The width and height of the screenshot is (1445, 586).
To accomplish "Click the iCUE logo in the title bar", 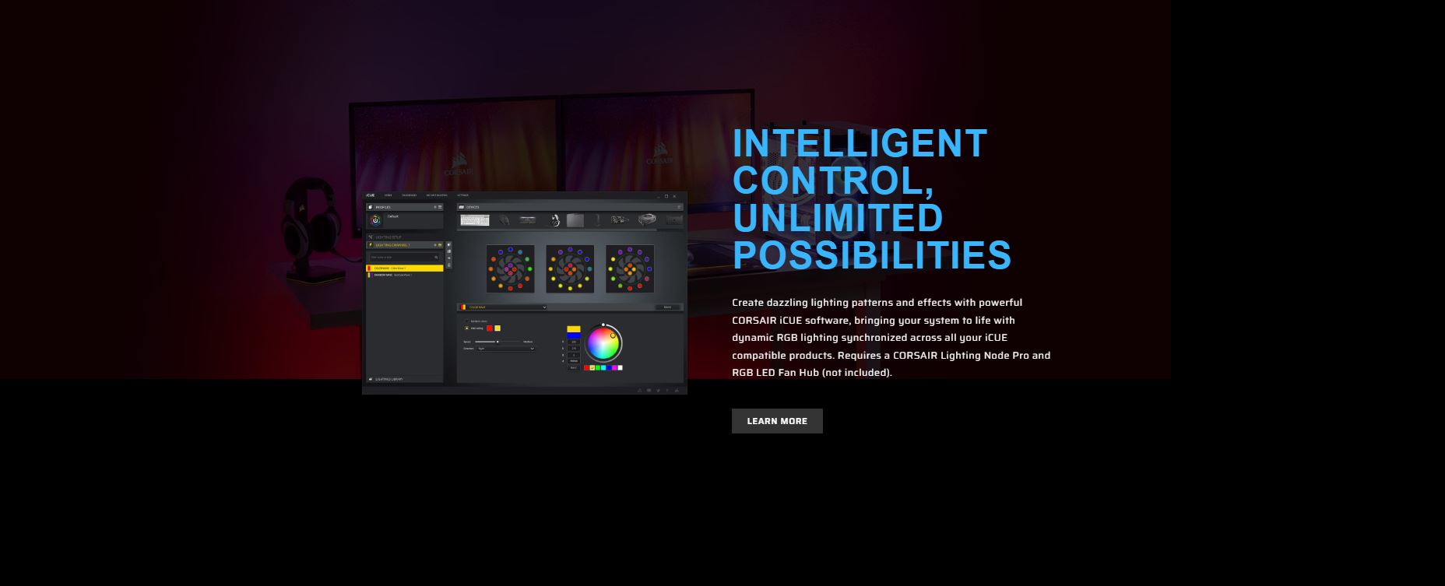I will [371, 195].
